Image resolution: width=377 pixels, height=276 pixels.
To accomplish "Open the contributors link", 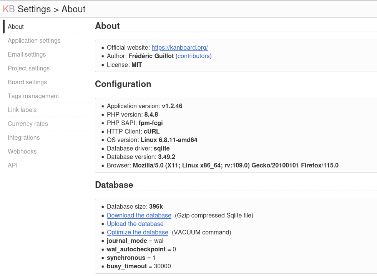I will tap(194, 56).
